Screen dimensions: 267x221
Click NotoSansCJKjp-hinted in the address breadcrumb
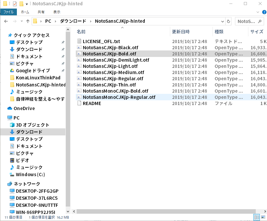120,21
